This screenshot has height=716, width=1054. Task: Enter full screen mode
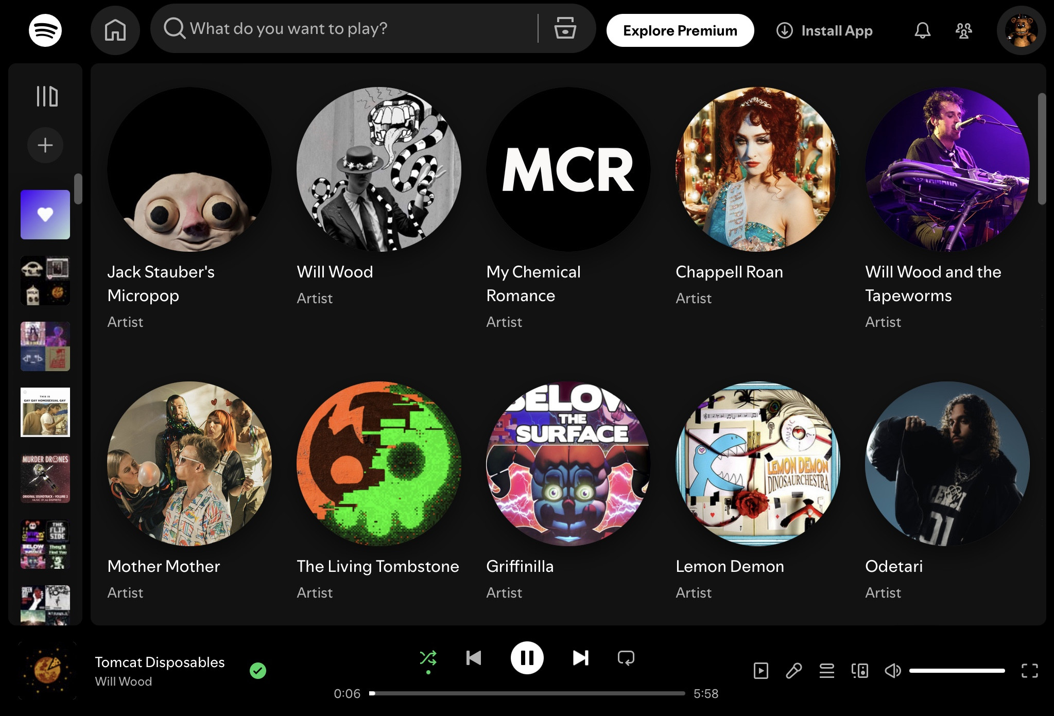click(x=1029, y=671)
